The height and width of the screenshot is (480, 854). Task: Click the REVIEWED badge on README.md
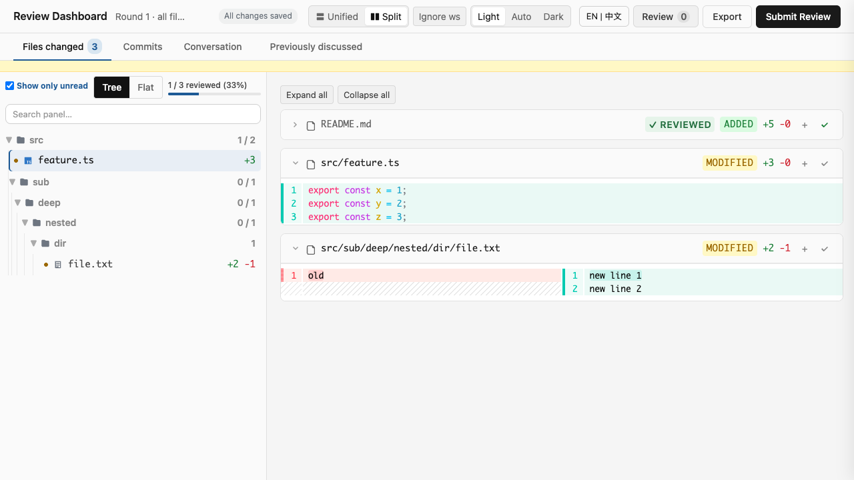(x=680, y=125)
